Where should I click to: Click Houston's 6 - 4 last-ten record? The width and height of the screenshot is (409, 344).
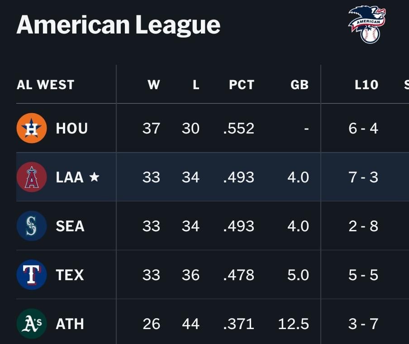[363, 128]
